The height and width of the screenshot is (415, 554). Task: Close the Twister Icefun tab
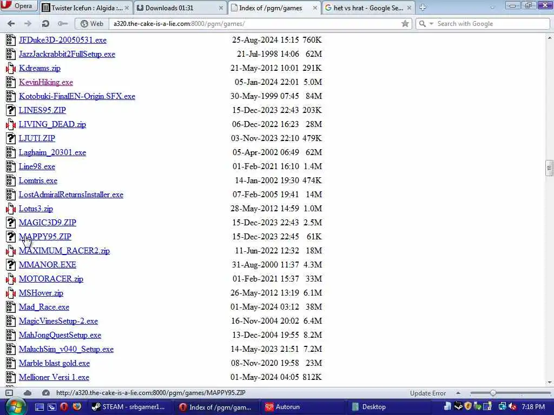[127, 8]
